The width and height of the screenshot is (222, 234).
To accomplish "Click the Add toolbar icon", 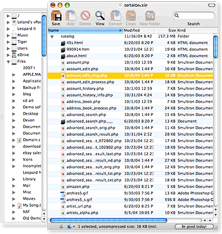I will [x=71, y=15].
